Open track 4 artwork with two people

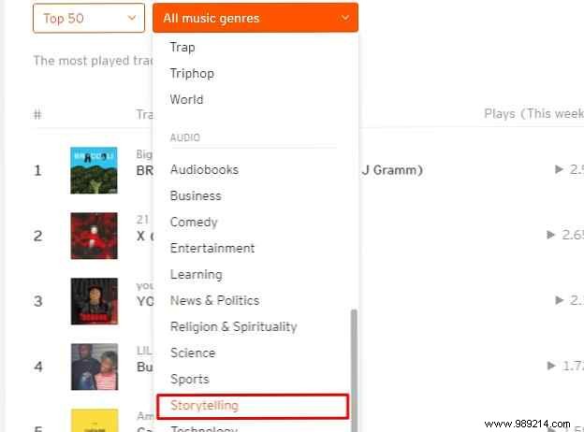coord(95,367)
